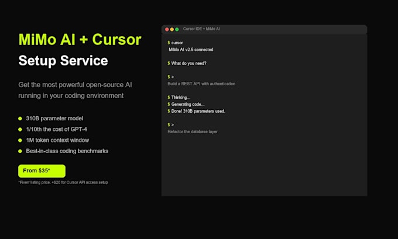Viewport: 398px width, 239px height.
Task: Click the yellow minimize dot in terminal window
Action: coord(172,29)
